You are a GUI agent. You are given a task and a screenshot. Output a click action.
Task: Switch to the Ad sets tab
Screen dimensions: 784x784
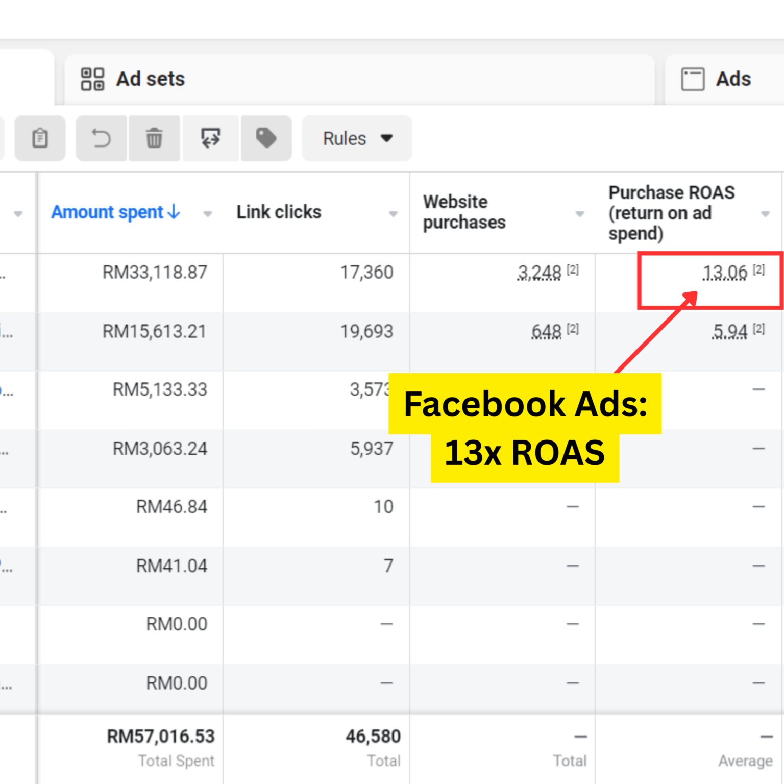150,79
